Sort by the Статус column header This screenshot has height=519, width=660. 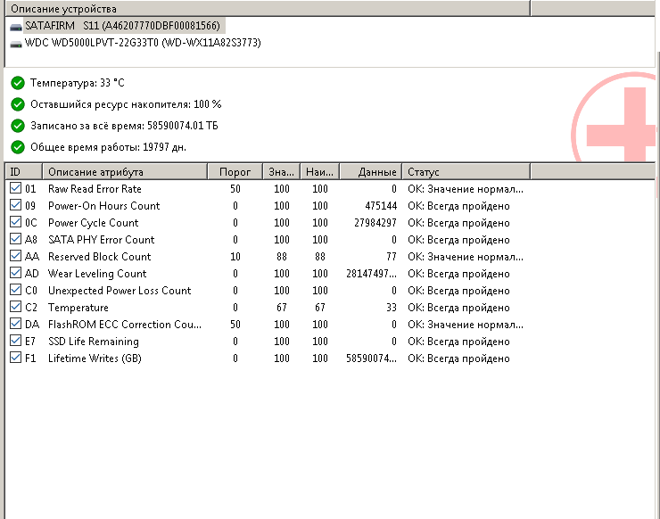coord(466,172)
